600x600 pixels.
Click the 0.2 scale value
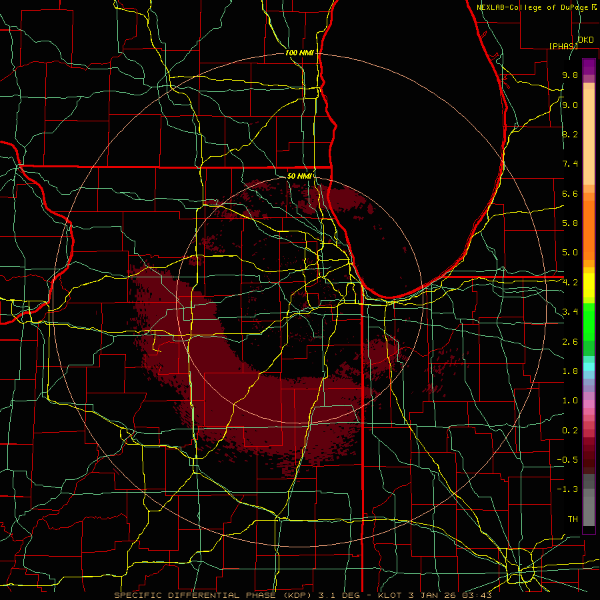(570, 431)
